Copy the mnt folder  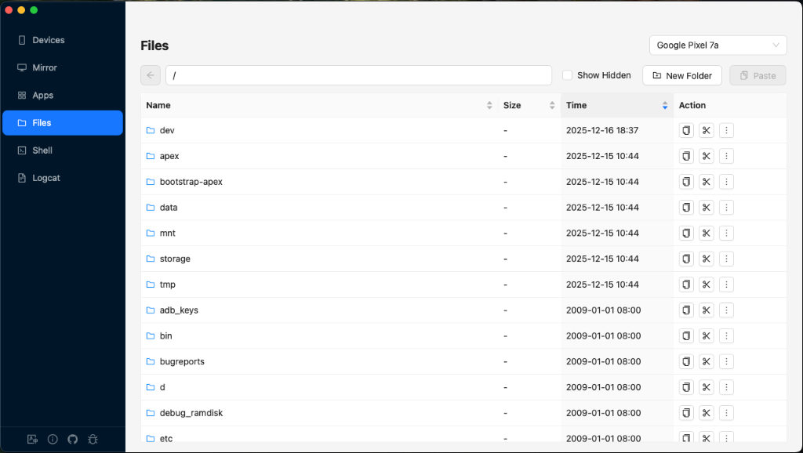click(686, 233)
